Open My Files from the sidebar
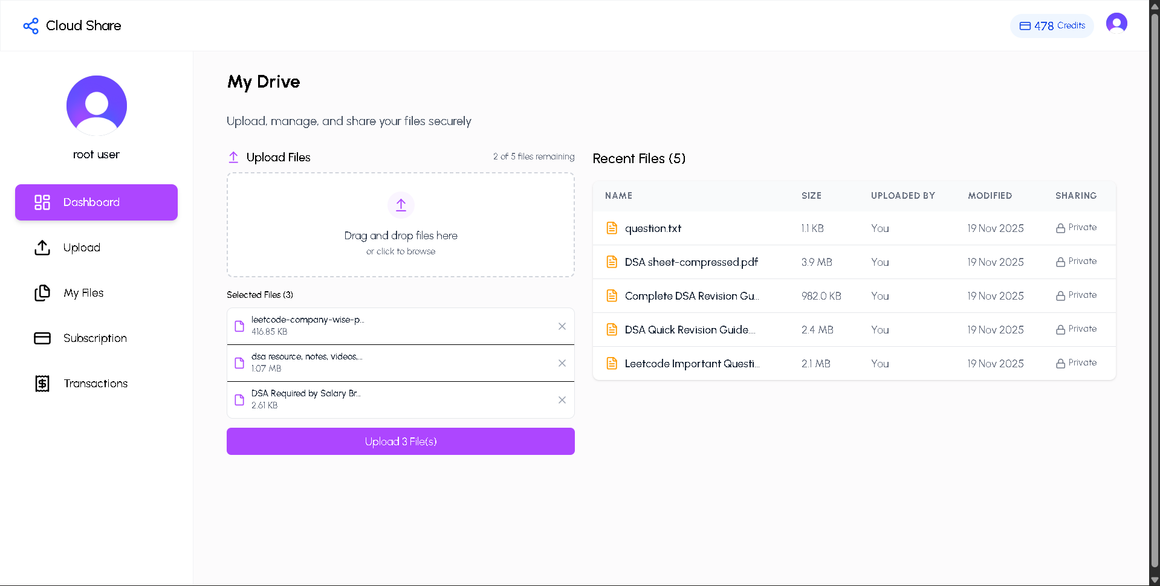 [96, 293]
